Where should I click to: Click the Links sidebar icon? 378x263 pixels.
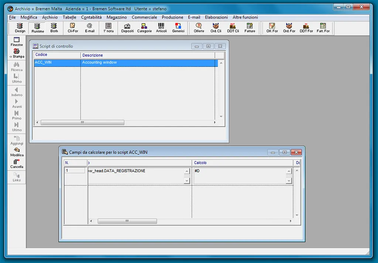pyautogui.click(x=17, y=177)
